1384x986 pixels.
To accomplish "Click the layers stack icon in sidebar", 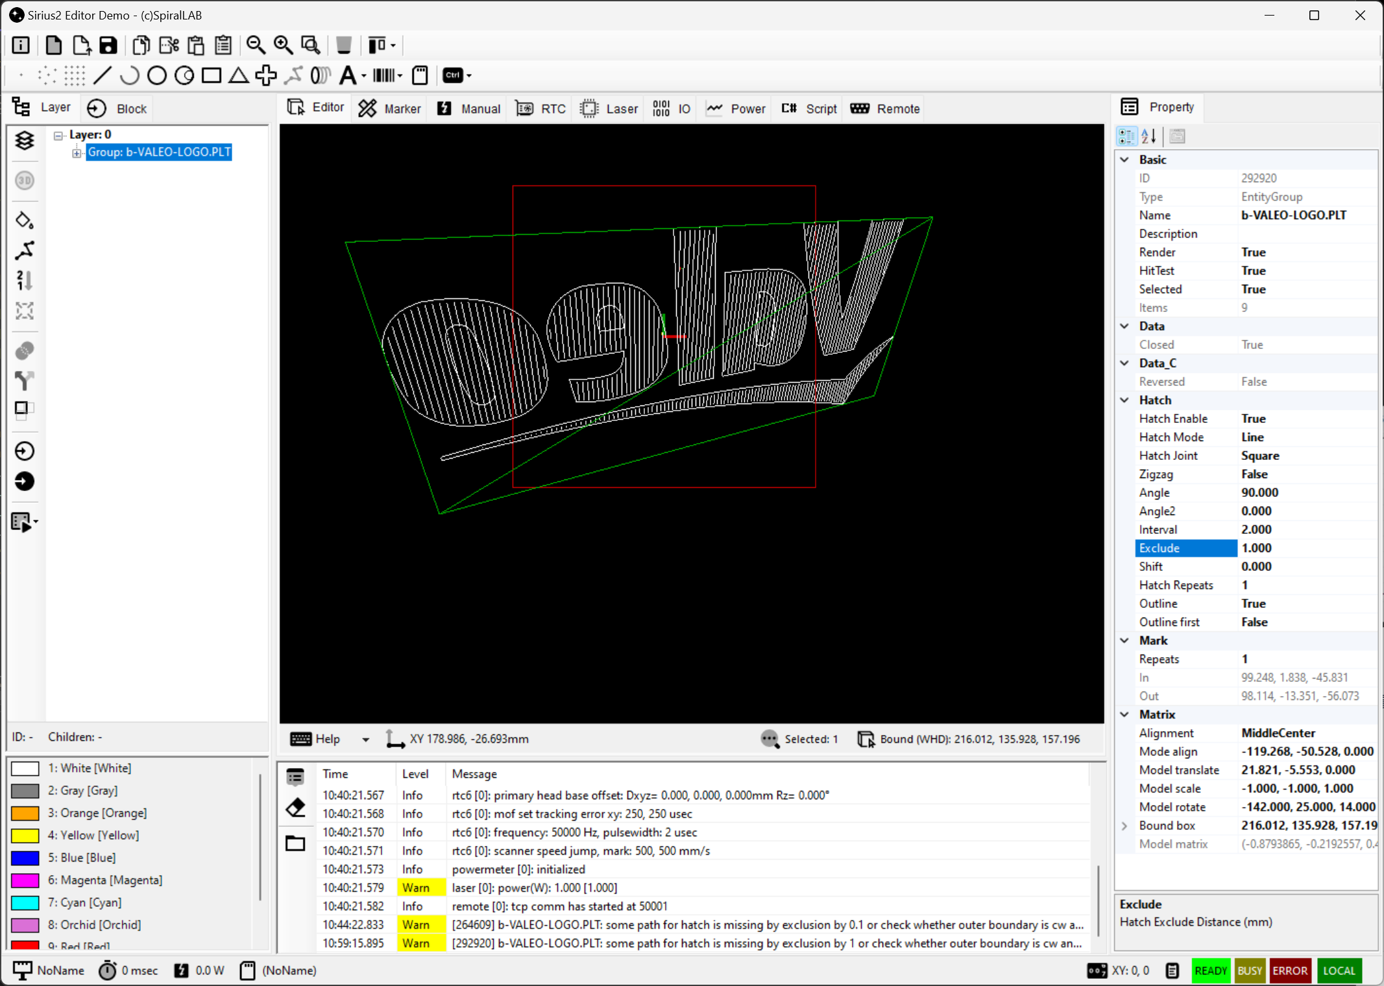I will (25, 140).
